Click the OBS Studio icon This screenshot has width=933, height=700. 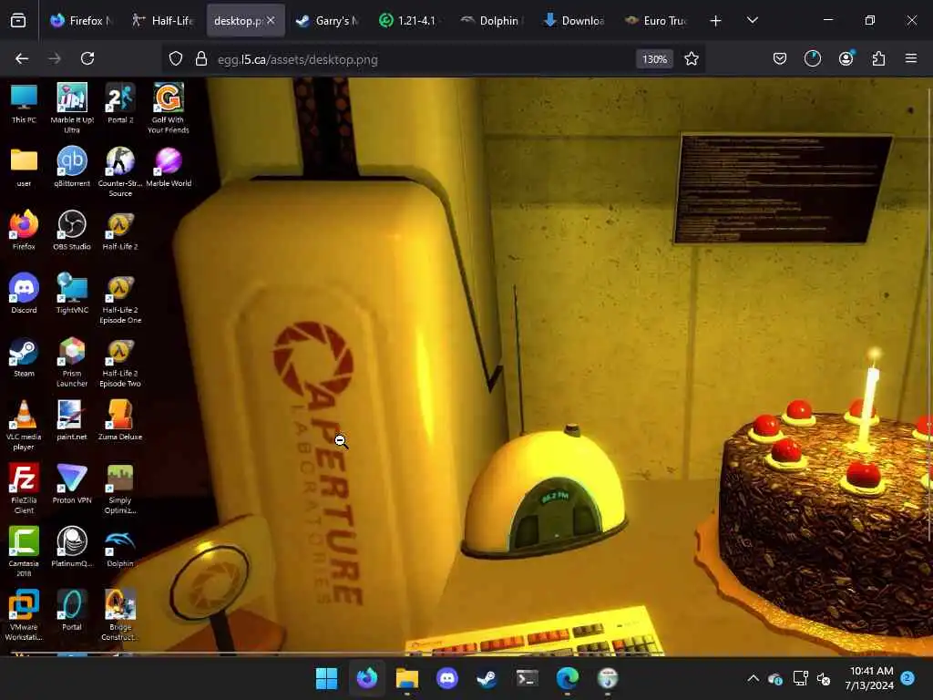coord(72,231)
